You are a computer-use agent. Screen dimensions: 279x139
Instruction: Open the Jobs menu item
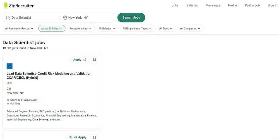(175, 5)
